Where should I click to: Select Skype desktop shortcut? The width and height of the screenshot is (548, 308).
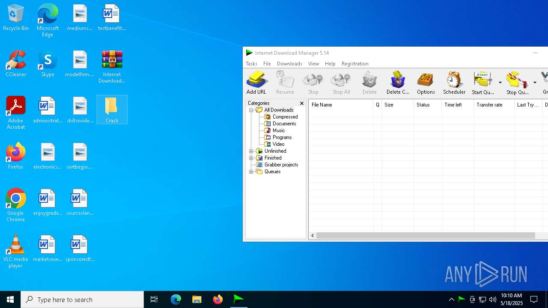coord(48,64)
